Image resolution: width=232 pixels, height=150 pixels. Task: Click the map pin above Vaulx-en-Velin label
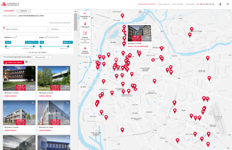(192, 29)
